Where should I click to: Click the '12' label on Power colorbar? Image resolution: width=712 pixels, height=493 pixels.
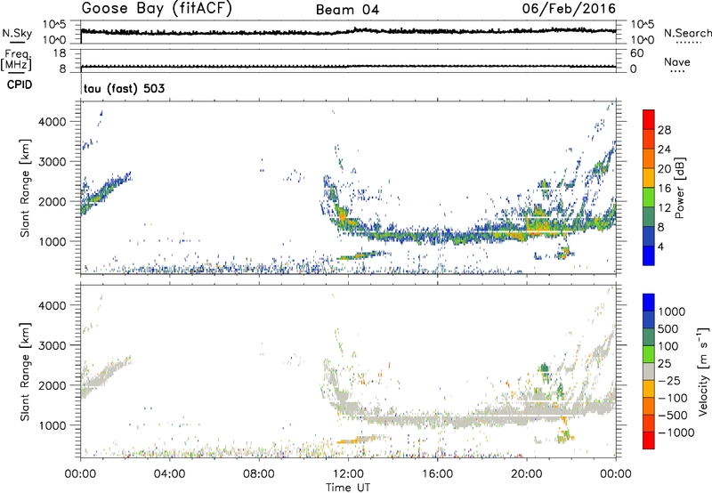(x=664, y=208)
